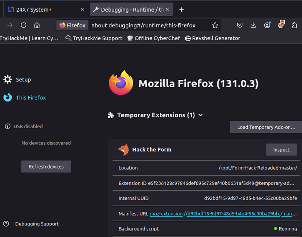Click the USB disabled status text
This screenshot has height=237, width=302.
28,126
